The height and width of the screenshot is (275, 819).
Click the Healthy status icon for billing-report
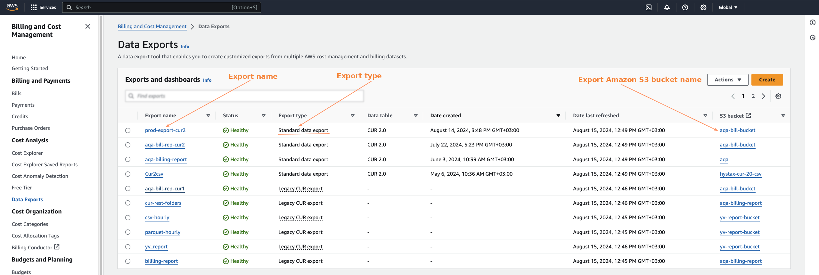[226, 261]
